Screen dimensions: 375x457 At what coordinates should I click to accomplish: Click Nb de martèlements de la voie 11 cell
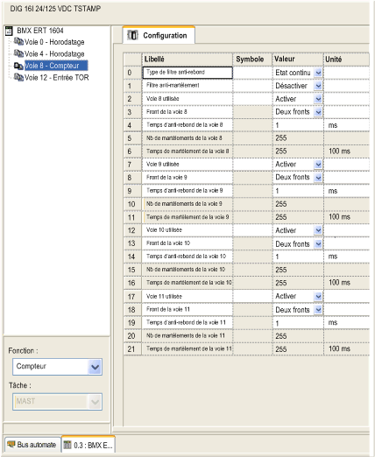pos(187,335)
